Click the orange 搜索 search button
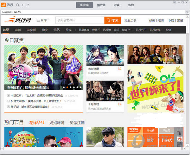The image size is (190, 155). tap(113, 20)
